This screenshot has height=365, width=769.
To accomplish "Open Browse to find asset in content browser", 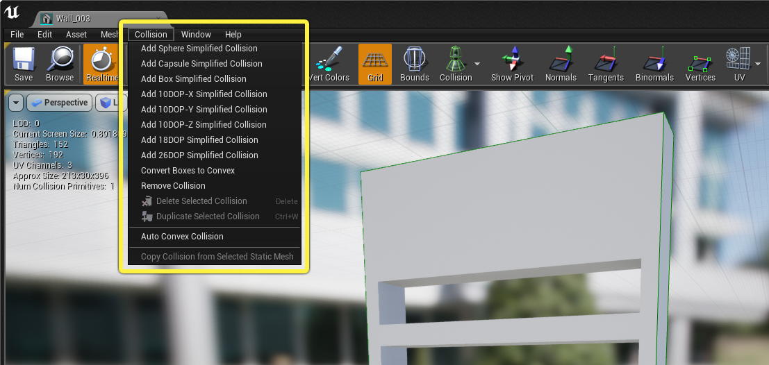I will click(59, 64).
